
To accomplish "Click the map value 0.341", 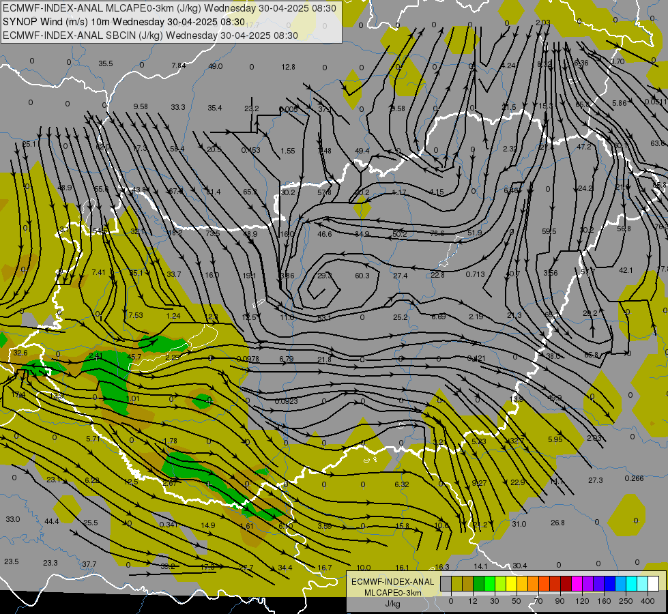I will 169,525.
